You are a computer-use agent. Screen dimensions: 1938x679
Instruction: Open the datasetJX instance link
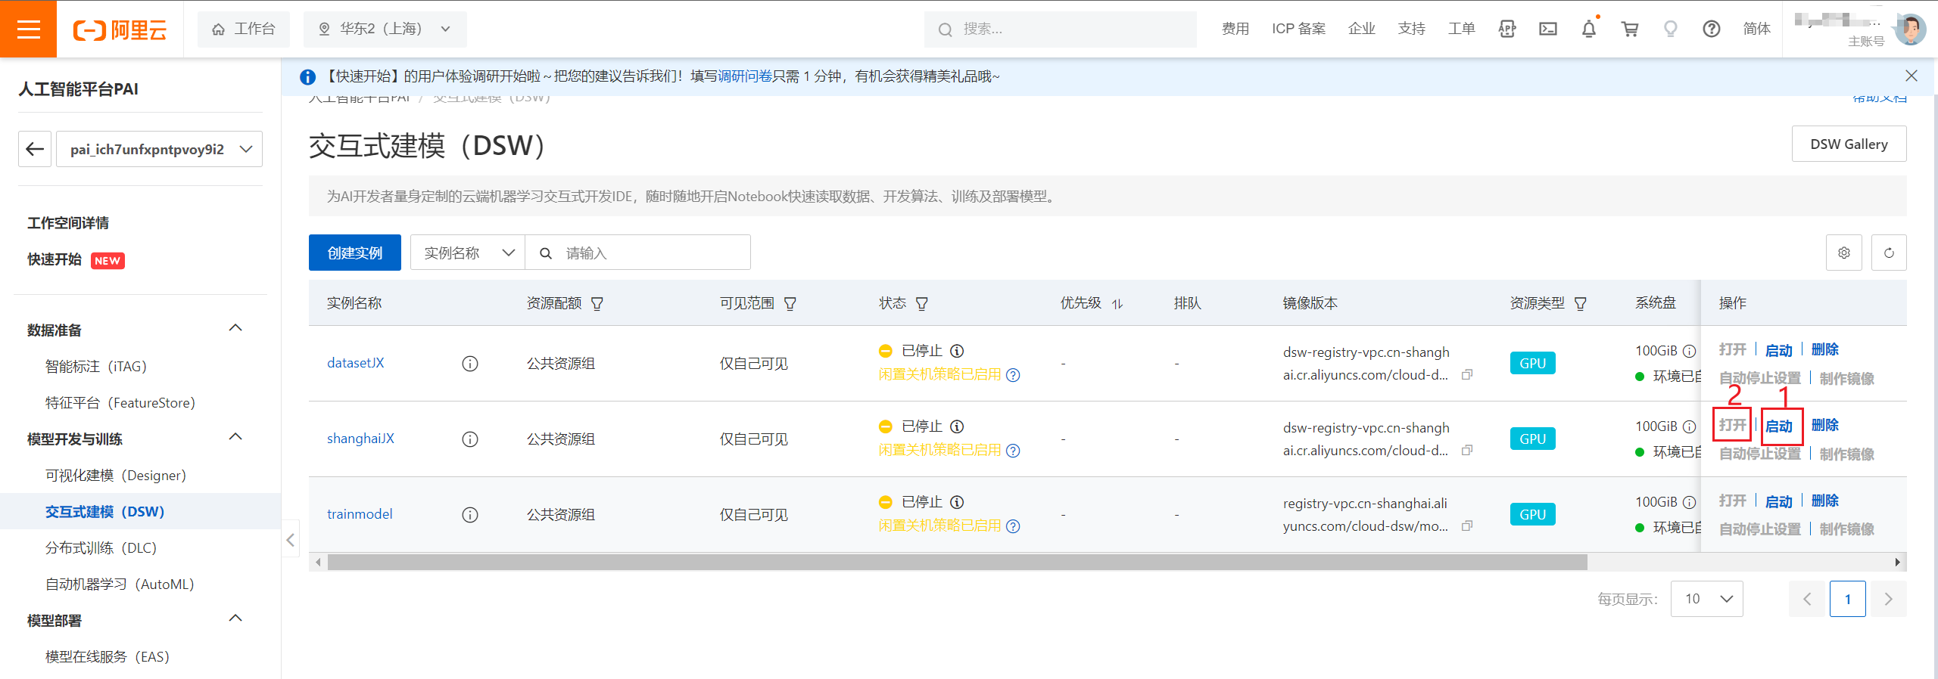click(x=356, y=363)
